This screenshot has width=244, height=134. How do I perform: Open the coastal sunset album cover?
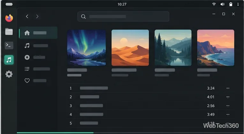tap(216, 48)
